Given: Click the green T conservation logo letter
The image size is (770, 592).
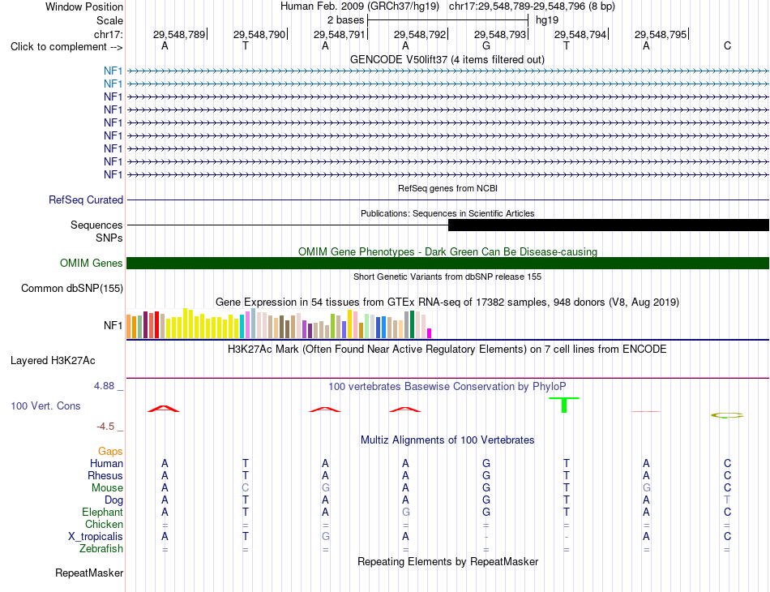Looking at the screenshot, I should [x=564, y=405].
